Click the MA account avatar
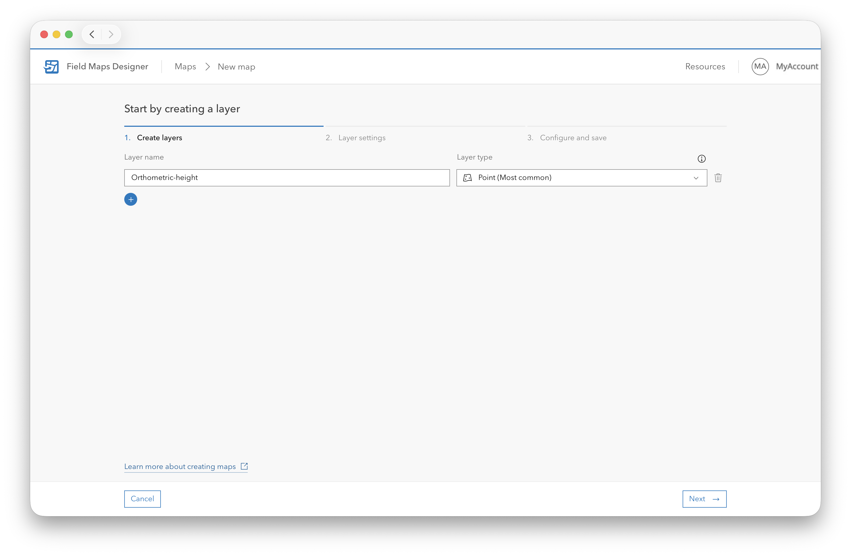851x556 pixels. (x=760, y=67)
